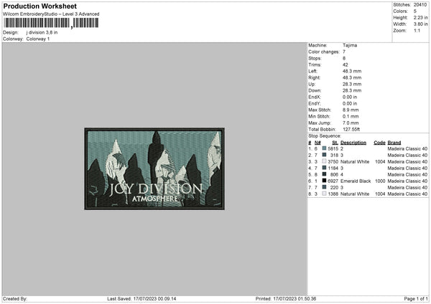Click the Machine value 'Tajima'
Viewport: 431px width, 304px height.
(350, 45)
